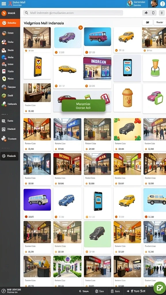166x295 pixels.
Task: Open the beige van on the light blue background
Action: tap(155, 200)
